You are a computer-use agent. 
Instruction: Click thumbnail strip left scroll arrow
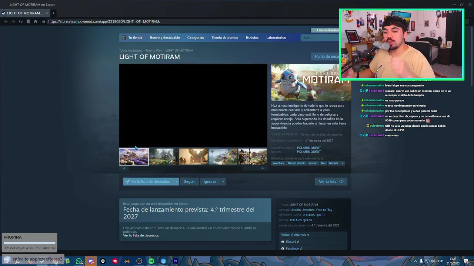124,168
